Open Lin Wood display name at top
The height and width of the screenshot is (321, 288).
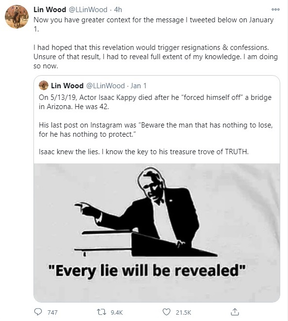(50, 10)
